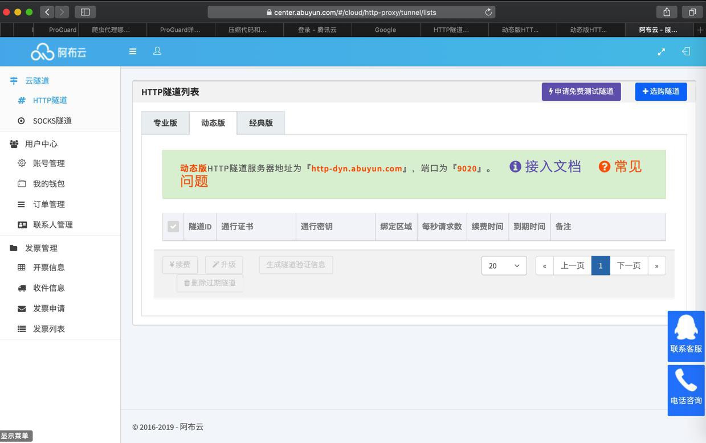Click the 到期时间 column header
Image resolution: width=706 pixels, height=443 pixels.
tap(529, 227)
